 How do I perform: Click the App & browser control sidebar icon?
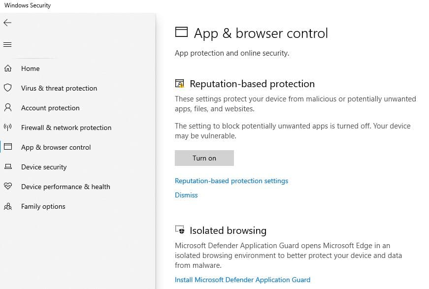[7, 147]
